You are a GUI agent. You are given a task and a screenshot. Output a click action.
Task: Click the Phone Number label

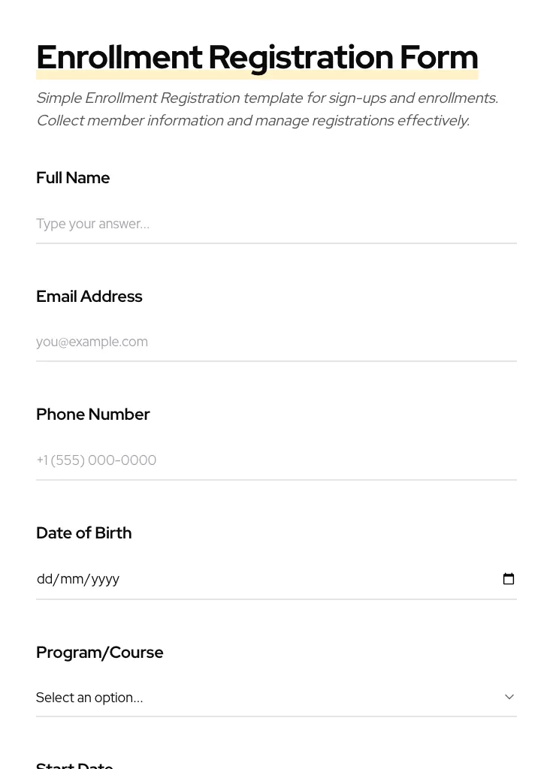93,415
